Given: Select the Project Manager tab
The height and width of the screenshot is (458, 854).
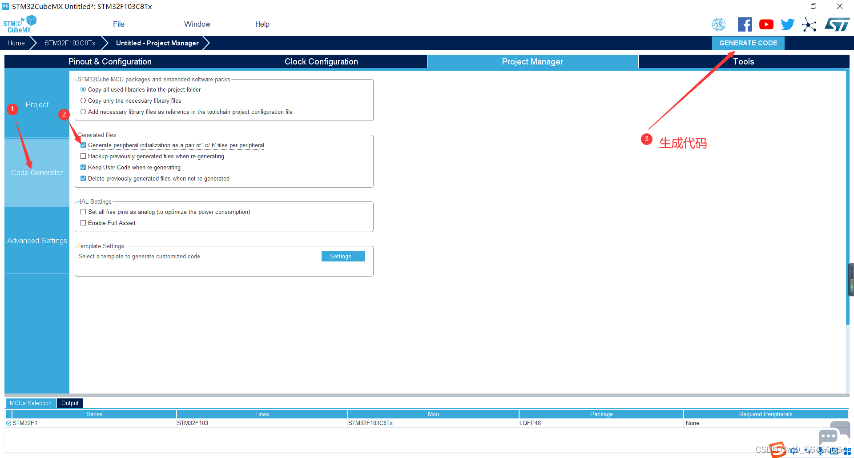Looking at the screenshot, I should (x=532, y=62).
